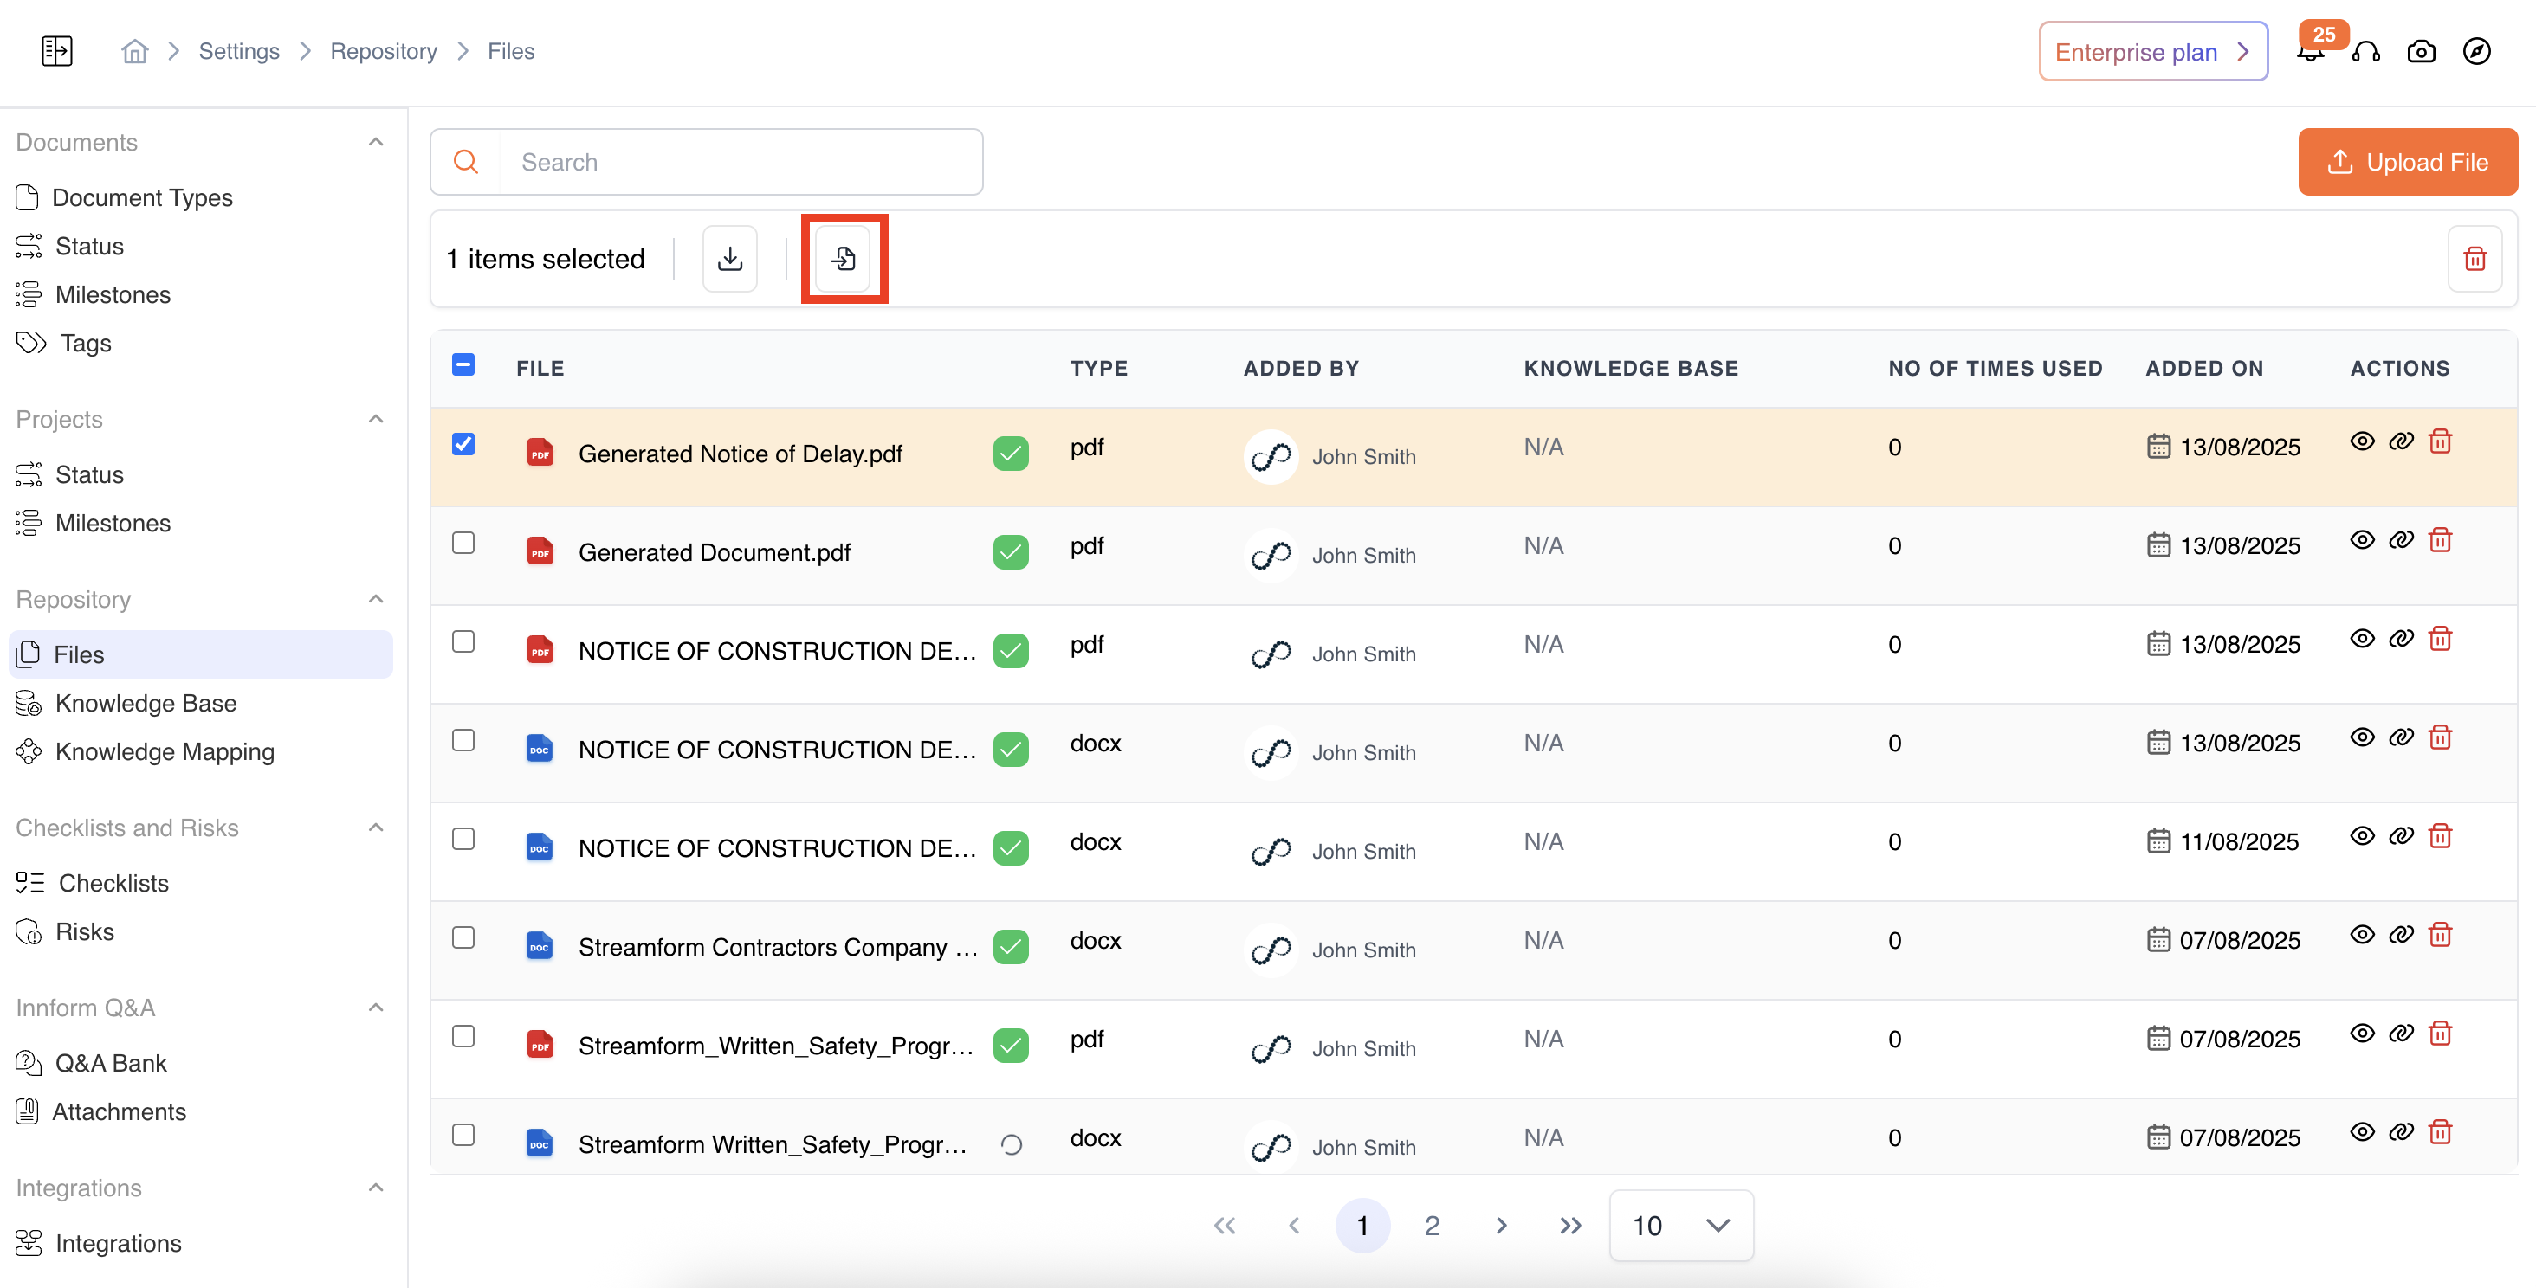The height and width of the screenshot is (1288, 2536).
Task: Open Document Types in sidebar
Action: [x=142, y=197]
